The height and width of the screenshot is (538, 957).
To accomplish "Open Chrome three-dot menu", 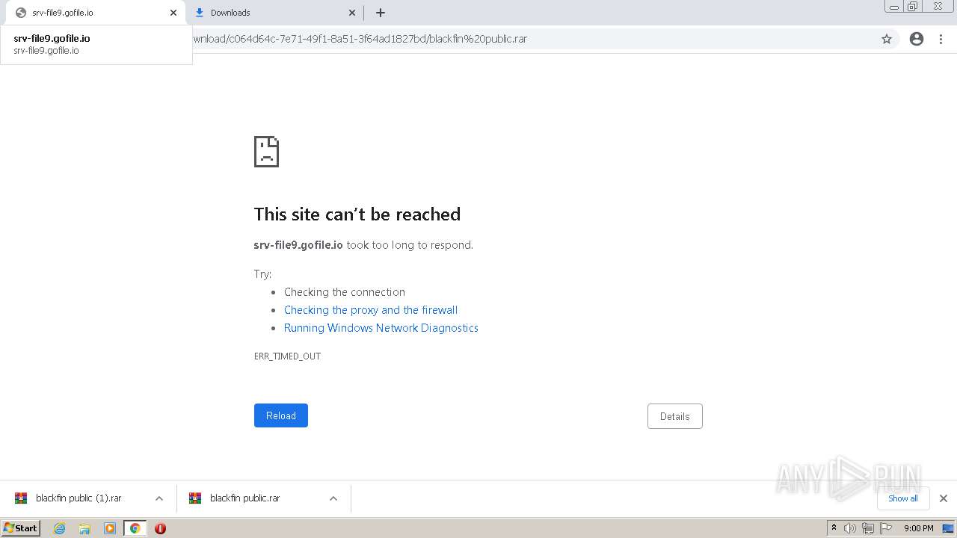I will coord(941,39).
